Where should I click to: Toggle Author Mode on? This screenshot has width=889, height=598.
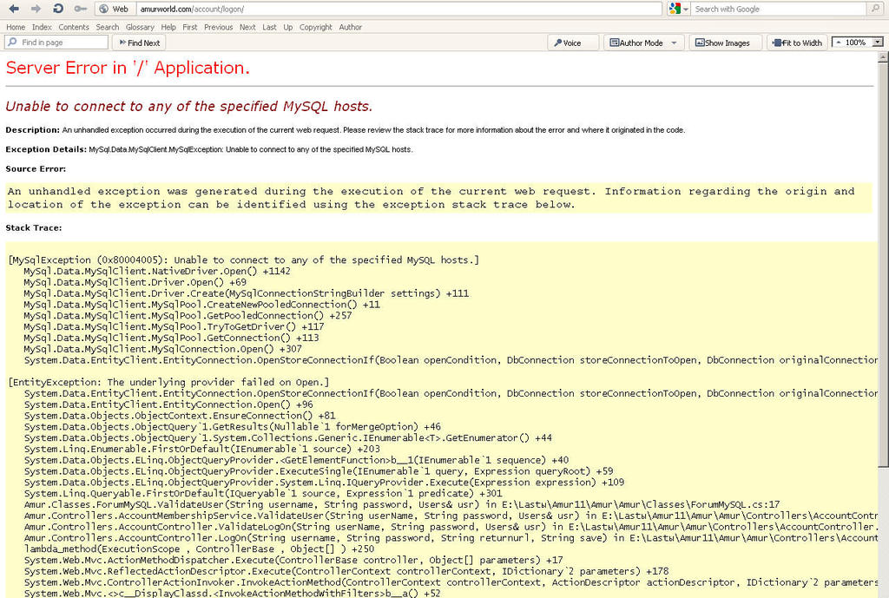640,42
